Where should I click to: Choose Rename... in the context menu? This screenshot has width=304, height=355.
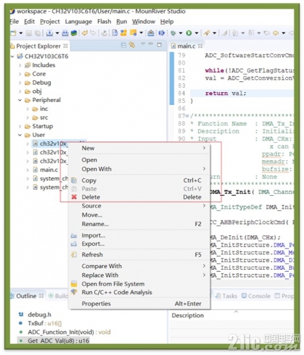(139, 224)
